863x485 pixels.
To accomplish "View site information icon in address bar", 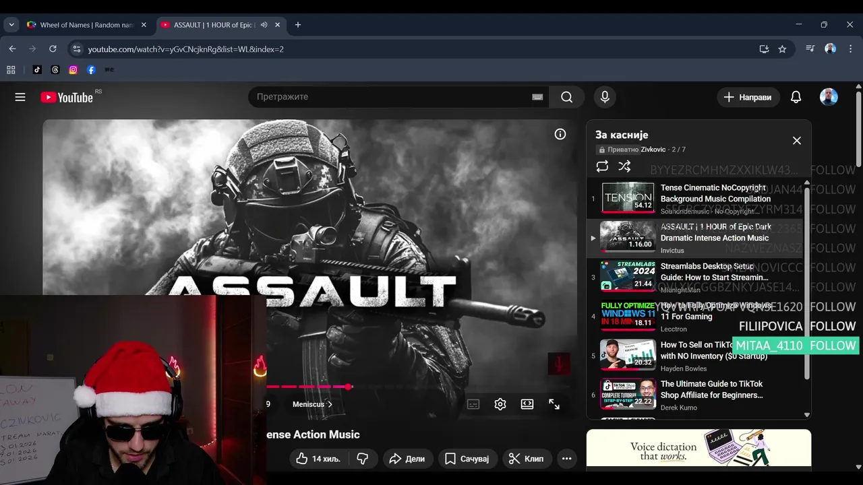I will (x=76, y=49).
